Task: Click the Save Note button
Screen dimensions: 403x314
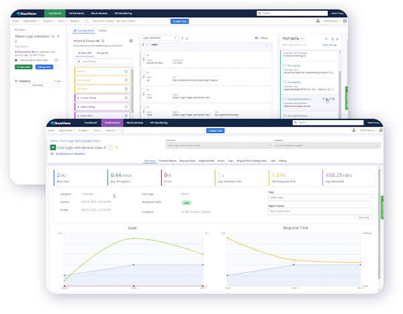Action: 363,217
